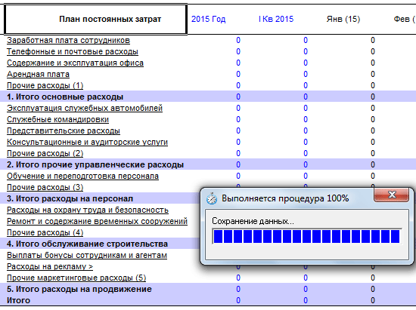
Task: Click the stopwatch icon in progress dialog
Action: click(212, 198)
